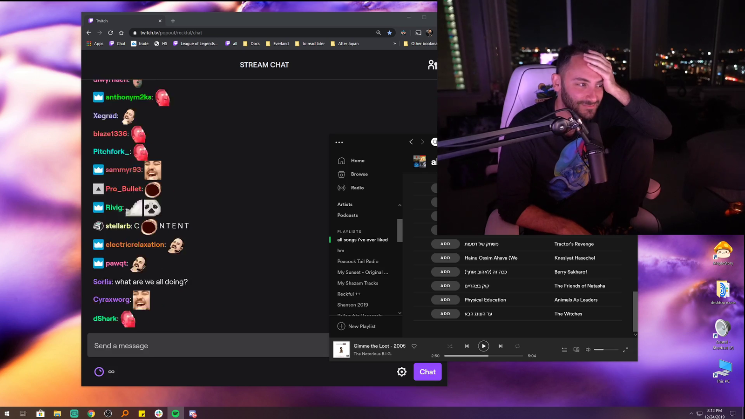Open Twitch chat settings gear
The height and width of the screenshot is (419, 745).
(402, 372)
